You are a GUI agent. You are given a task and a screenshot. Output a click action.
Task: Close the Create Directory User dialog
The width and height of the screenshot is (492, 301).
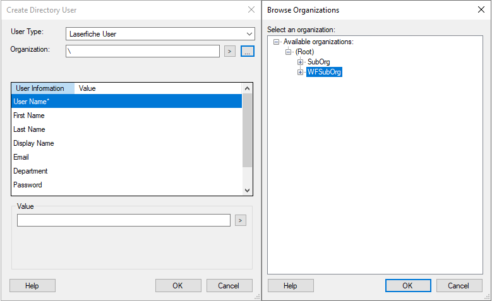[251, 10]
